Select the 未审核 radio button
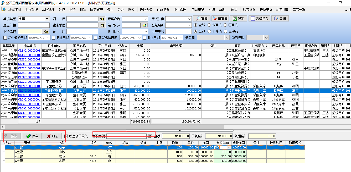 pos(209,25)
